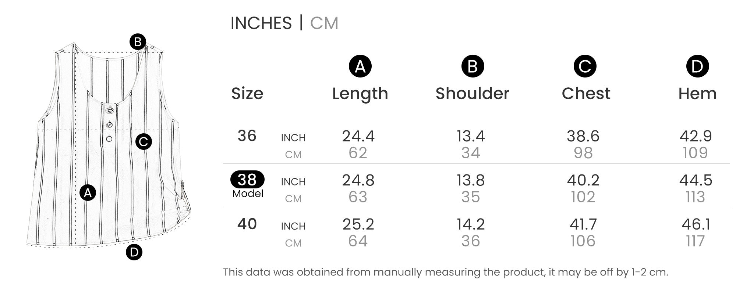This screenshot has height=296, width=736.
Task: Click marker A on the garment sketch
Action: coord(88,192)
